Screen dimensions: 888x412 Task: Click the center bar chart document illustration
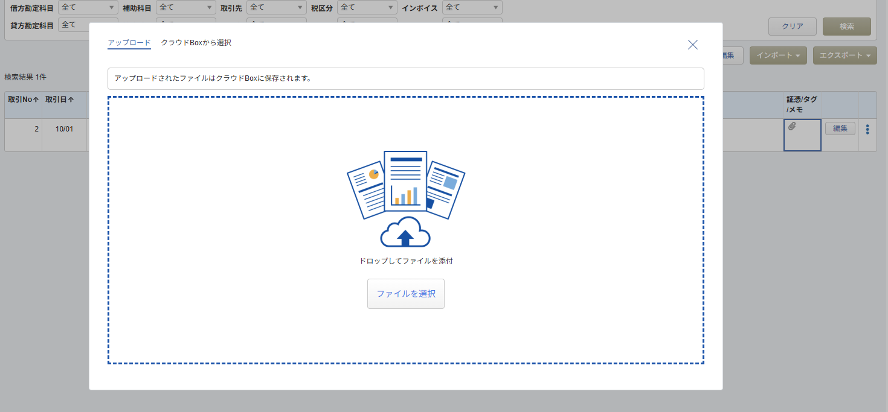tap(405, 181)
